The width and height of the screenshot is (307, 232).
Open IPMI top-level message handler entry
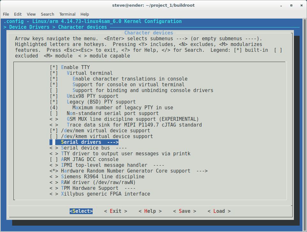104,165
